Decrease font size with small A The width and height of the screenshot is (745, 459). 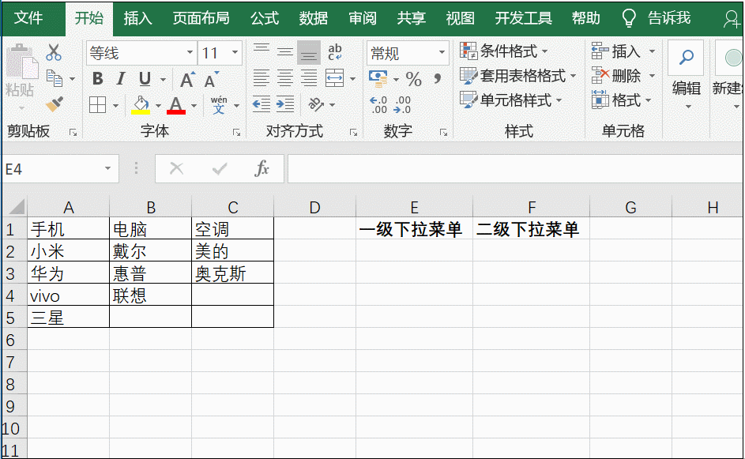[x=211, y=79]
